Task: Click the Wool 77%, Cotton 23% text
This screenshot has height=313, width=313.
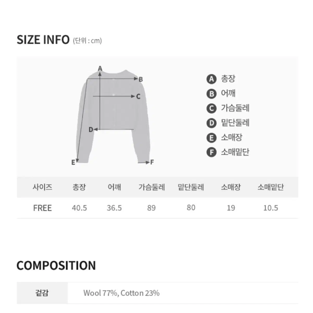Action: tap(121, 293)
